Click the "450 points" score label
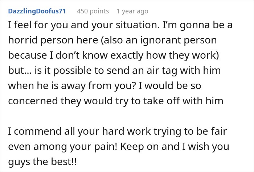 (x=93, y=11)
